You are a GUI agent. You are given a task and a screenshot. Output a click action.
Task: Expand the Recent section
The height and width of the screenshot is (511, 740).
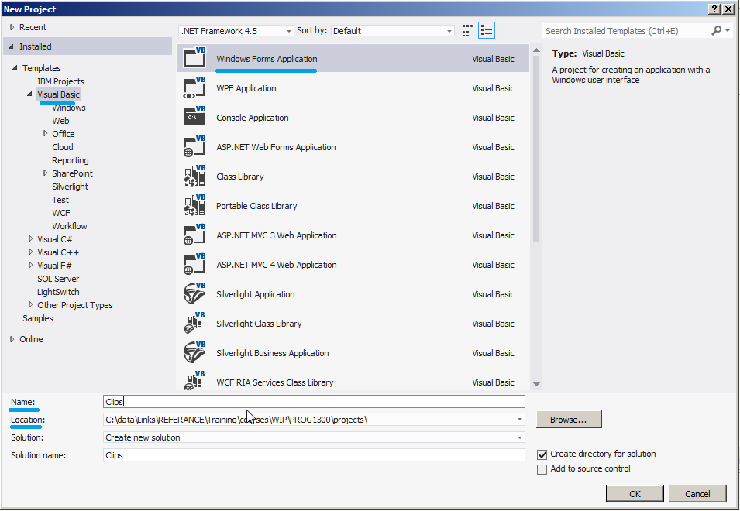click(x=12, y=27)
